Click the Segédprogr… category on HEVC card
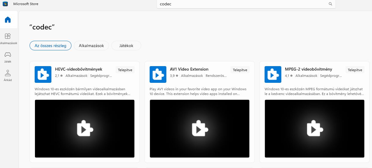 click(101, 76)
